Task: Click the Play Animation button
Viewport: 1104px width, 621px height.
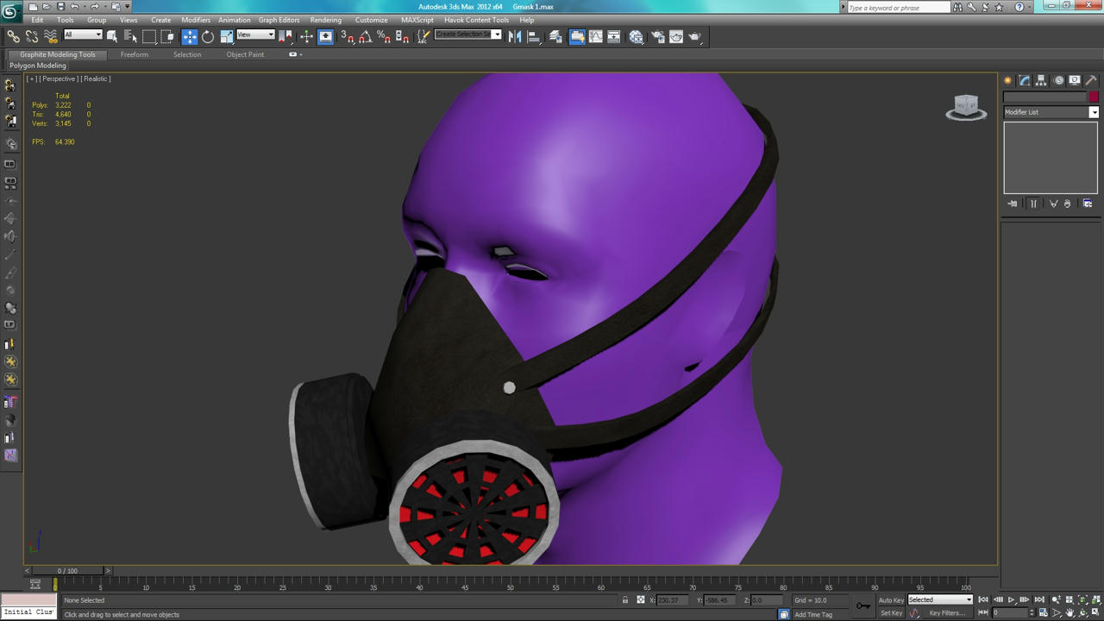Action: 1011,599
